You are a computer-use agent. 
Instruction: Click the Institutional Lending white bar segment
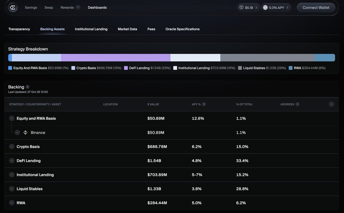196,58
